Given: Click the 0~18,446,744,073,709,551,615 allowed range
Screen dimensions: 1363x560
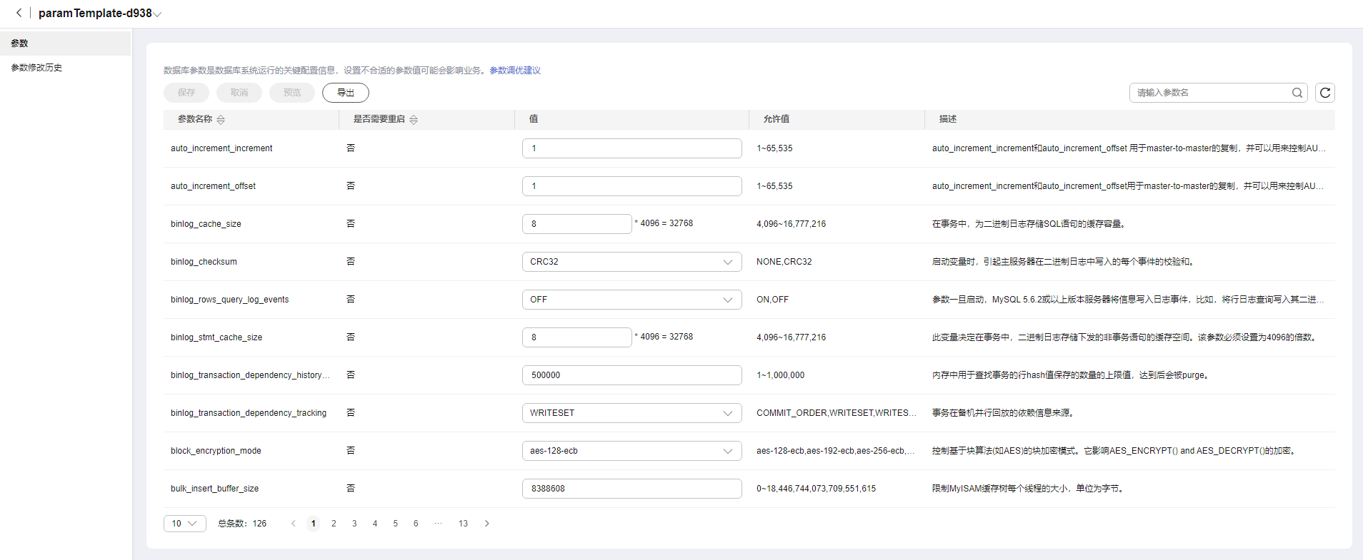Looking at the screenshot, I should coord(817,489).
